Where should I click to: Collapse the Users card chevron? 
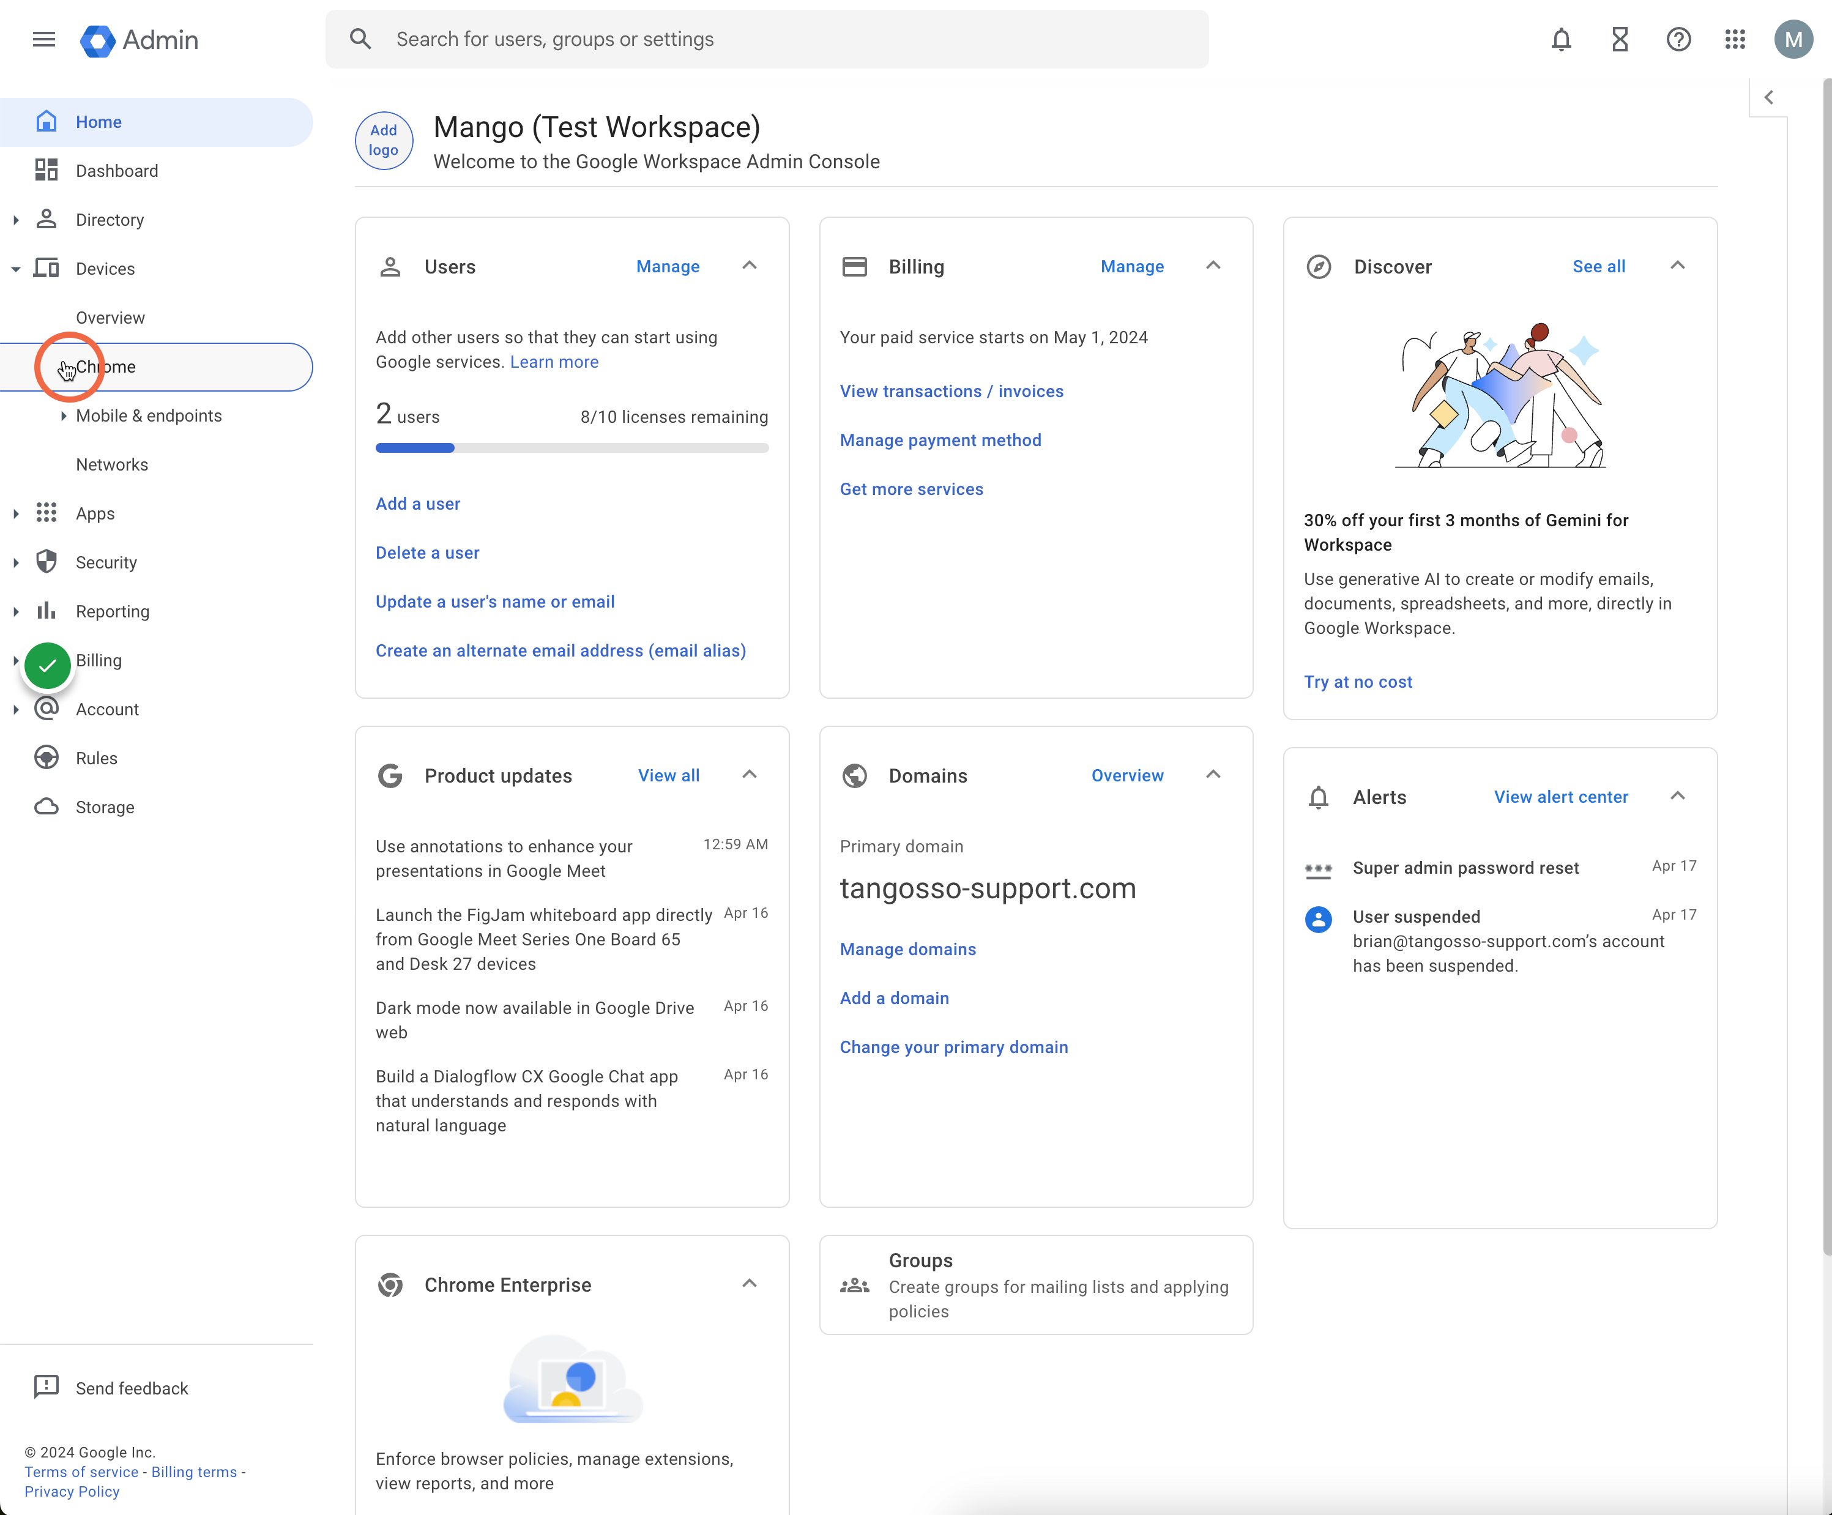tap(750, 266)
